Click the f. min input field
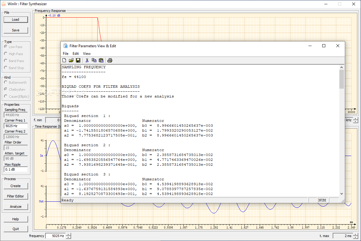Screen dimensions: 361x241 [x=53, y=120]
